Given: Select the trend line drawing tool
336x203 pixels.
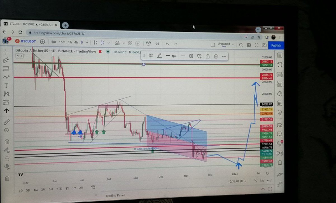Looking at the screenshot, I should tap(6, 60).
